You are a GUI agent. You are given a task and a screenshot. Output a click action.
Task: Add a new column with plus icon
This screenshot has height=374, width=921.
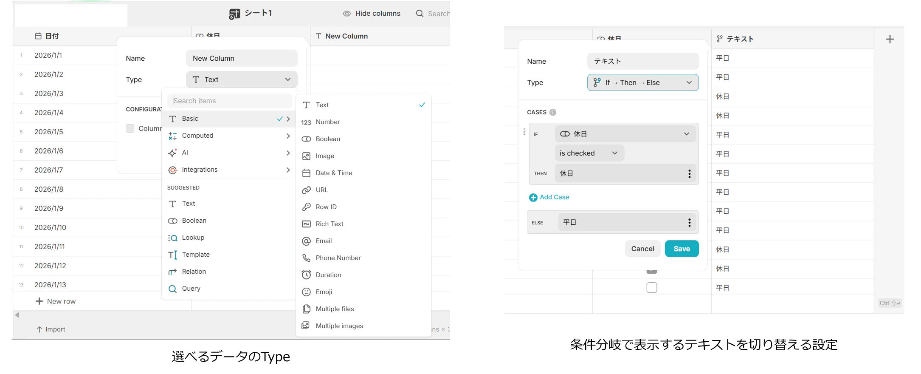click(x=890, y=39)
